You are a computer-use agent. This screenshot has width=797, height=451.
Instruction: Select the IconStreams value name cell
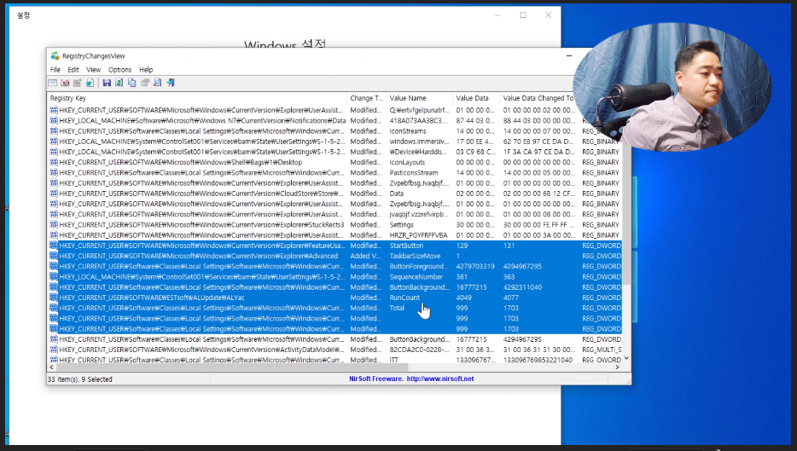click(408, 131)
